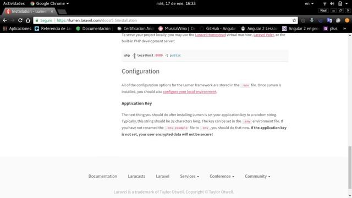The height and width of the screenshot is (198, 352).
Task: Open the Angular 2 en pro bookmark
Action: pyautogui.click(x=301, y=29)
